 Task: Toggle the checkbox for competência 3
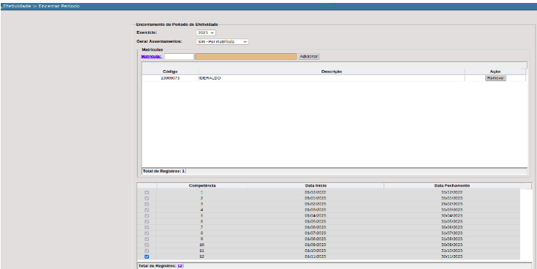pyautogui.click(x=147, y=204)
